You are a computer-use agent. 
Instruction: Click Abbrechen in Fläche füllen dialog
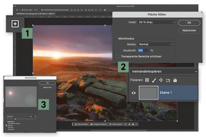pos(189,30)
